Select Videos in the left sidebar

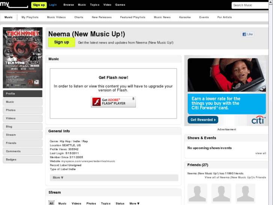(23, 118)
